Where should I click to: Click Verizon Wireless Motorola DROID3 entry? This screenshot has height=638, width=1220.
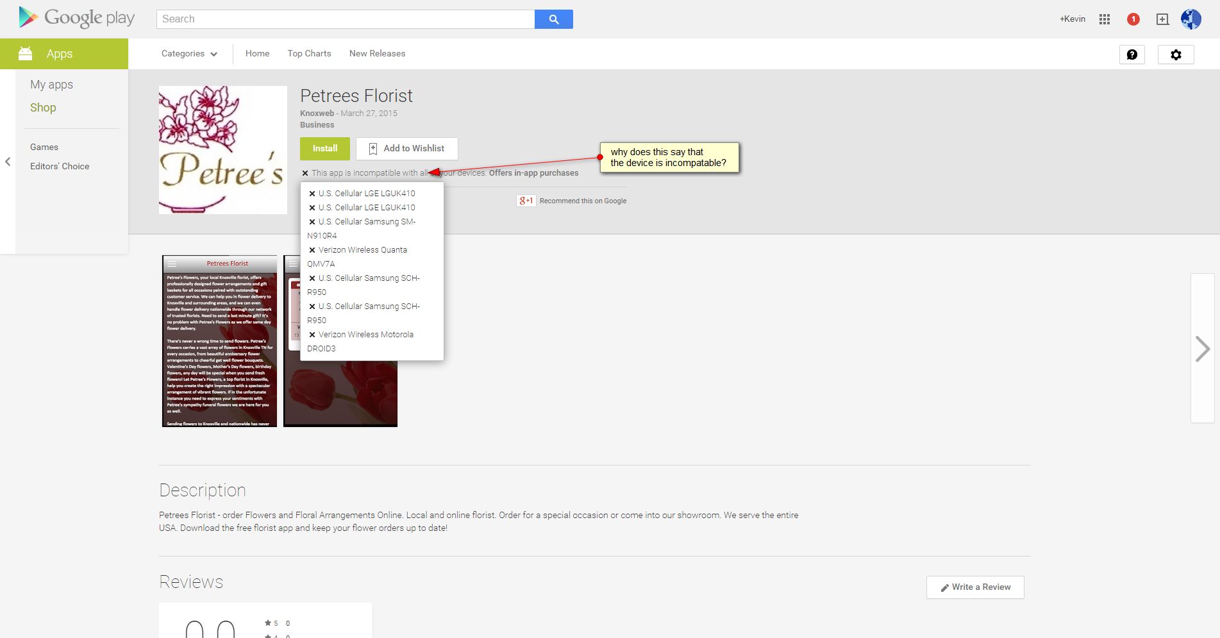(361, 341)
